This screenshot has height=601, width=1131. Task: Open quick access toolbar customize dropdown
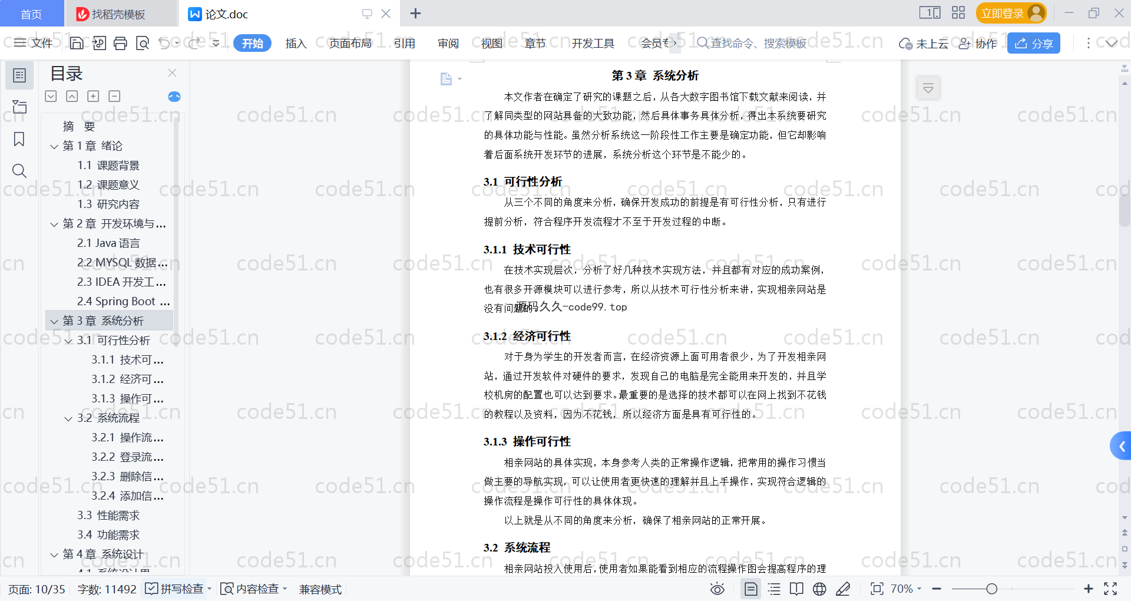coord(216,43)
